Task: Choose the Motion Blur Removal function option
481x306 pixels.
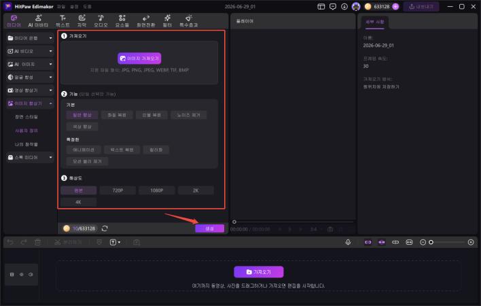Action: tap(87, 161)
